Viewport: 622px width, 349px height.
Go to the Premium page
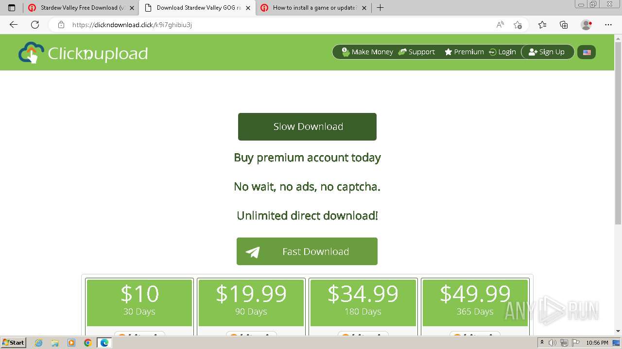tap(464, 52)
